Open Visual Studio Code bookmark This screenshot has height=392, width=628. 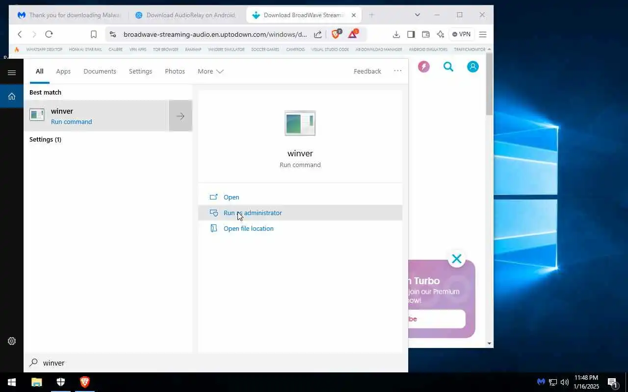(330, 49)
